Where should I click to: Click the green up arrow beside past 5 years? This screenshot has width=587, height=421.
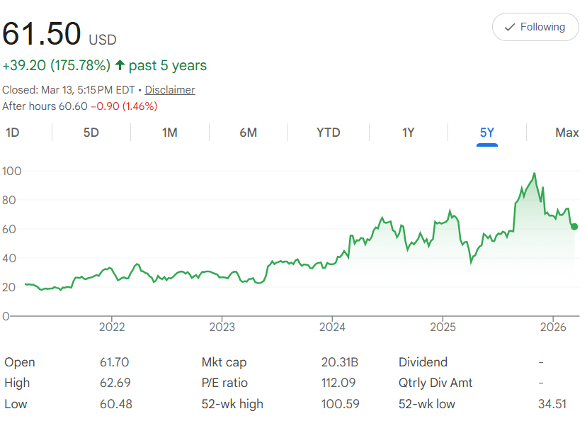[120, 66]
